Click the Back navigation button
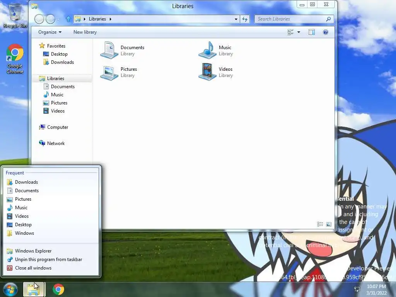 [x=39, y=19]
